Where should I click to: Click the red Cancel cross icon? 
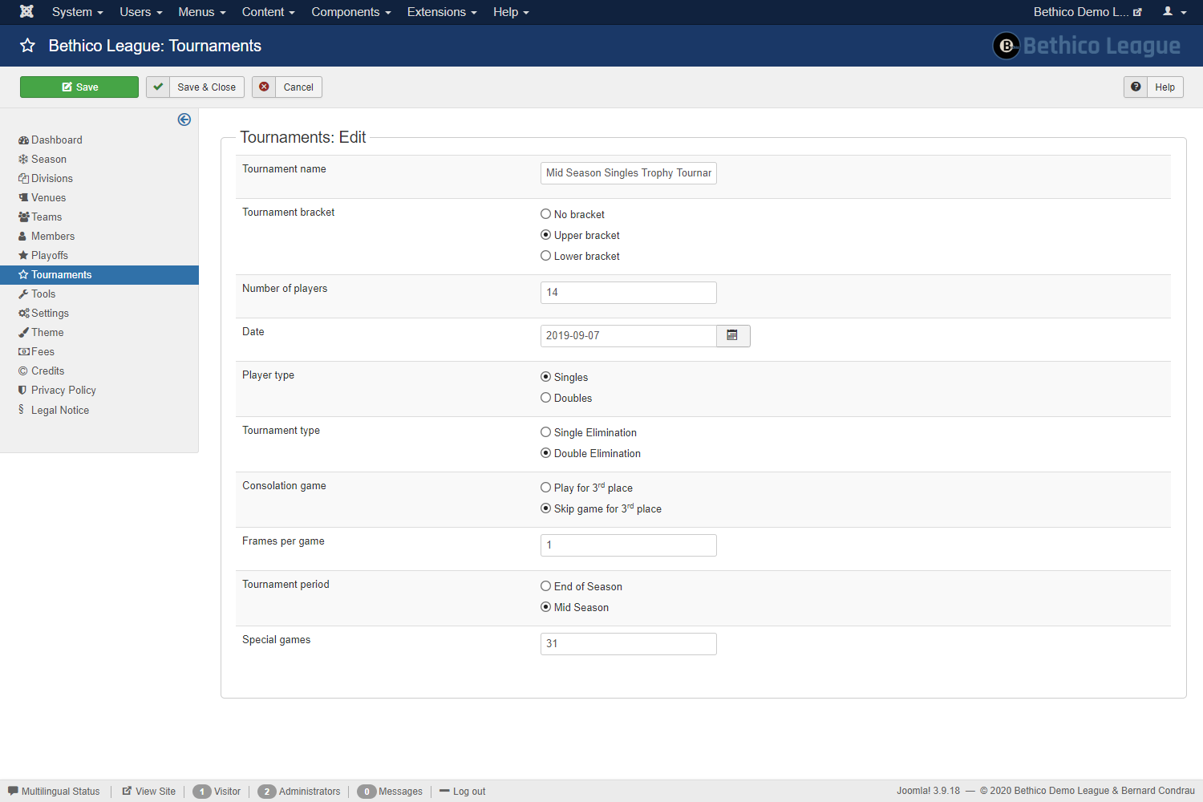coord(264,87)
